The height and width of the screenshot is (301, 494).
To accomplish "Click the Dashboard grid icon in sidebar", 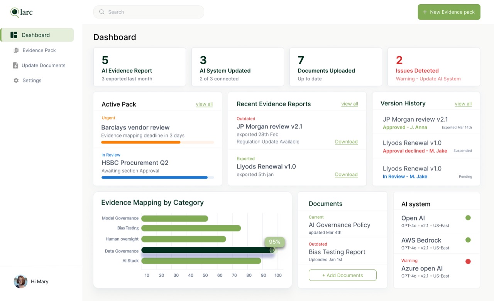I will pos(14,35).
